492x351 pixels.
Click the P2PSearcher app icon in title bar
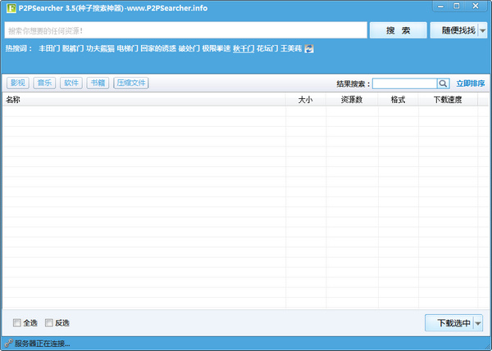[10, 8]
